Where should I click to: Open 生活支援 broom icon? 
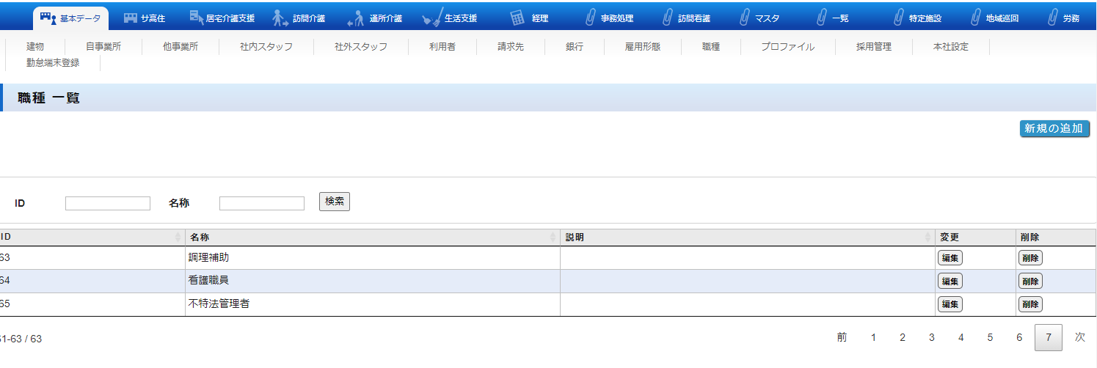pos(434,17)
